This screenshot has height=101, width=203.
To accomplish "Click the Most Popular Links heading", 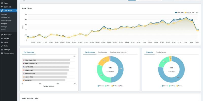I will (x=30, y=98).
